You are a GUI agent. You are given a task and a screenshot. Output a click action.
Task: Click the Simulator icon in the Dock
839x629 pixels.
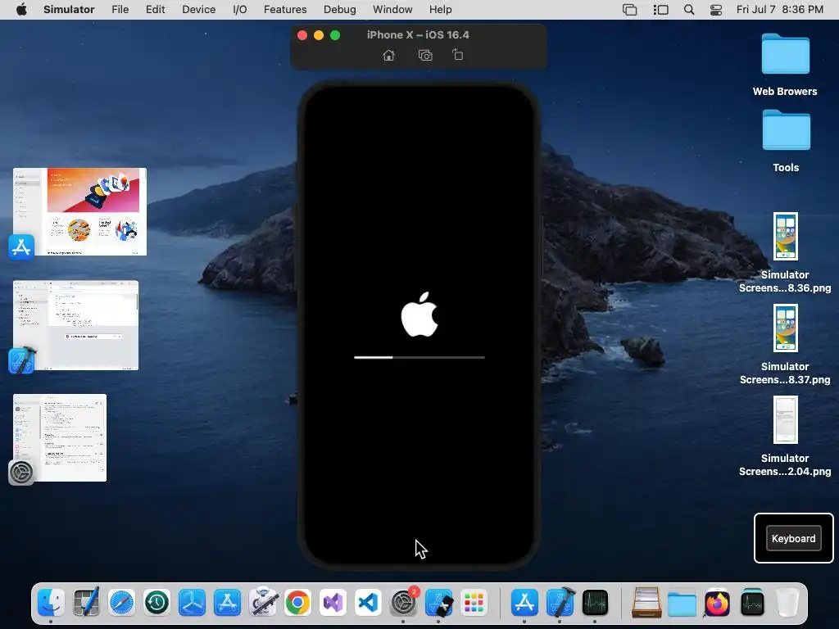(x=439, y=603)
